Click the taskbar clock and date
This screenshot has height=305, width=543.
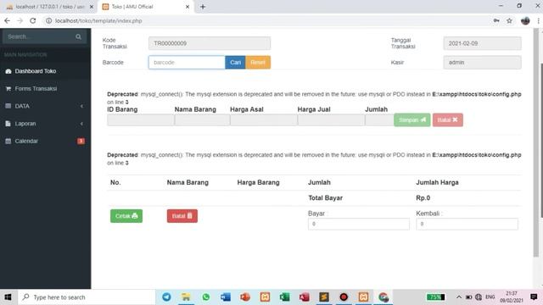[511, 297]
